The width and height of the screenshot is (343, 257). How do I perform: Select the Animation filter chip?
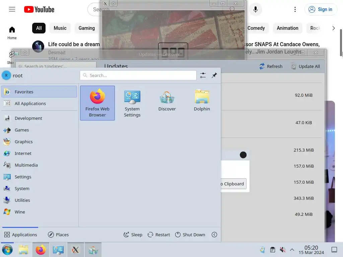(x=287, y=28)
